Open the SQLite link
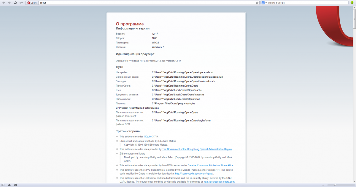 148,136
